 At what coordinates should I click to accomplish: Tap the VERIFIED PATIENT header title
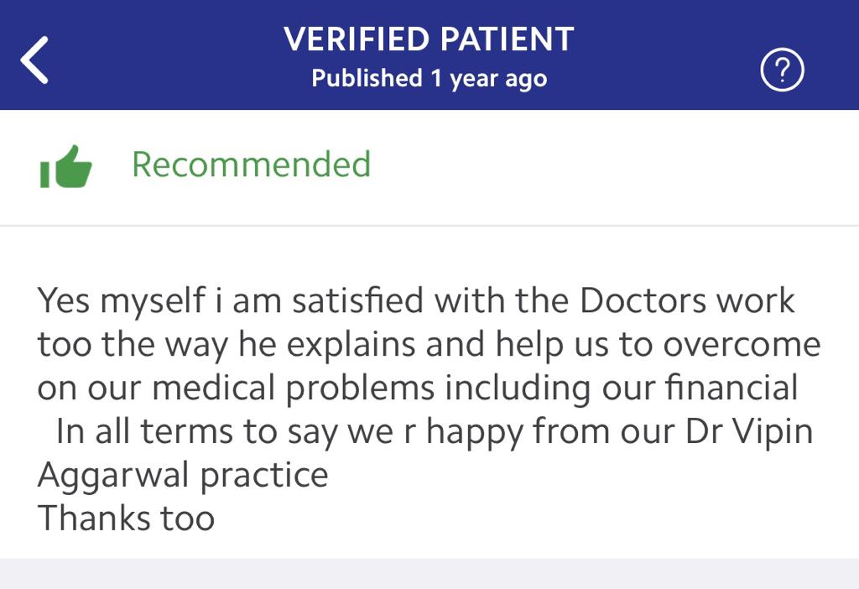coord(429,39)
